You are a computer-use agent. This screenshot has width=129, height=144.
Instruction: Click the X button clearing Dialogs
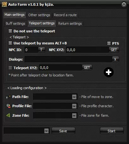click(115, 59)
